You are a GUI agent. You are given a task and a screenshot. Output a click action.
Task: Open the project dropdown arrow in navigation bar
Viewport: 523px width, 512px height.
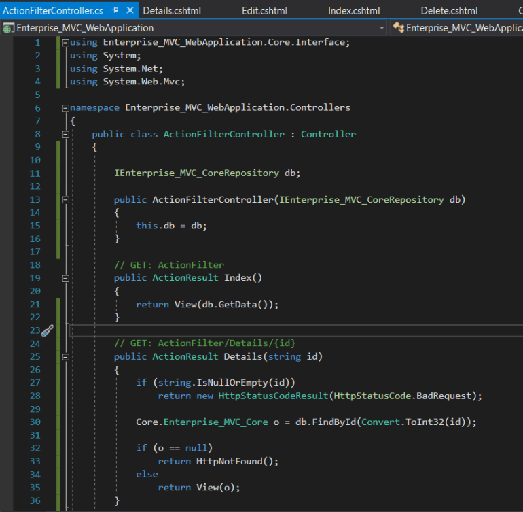pos(382,28)
